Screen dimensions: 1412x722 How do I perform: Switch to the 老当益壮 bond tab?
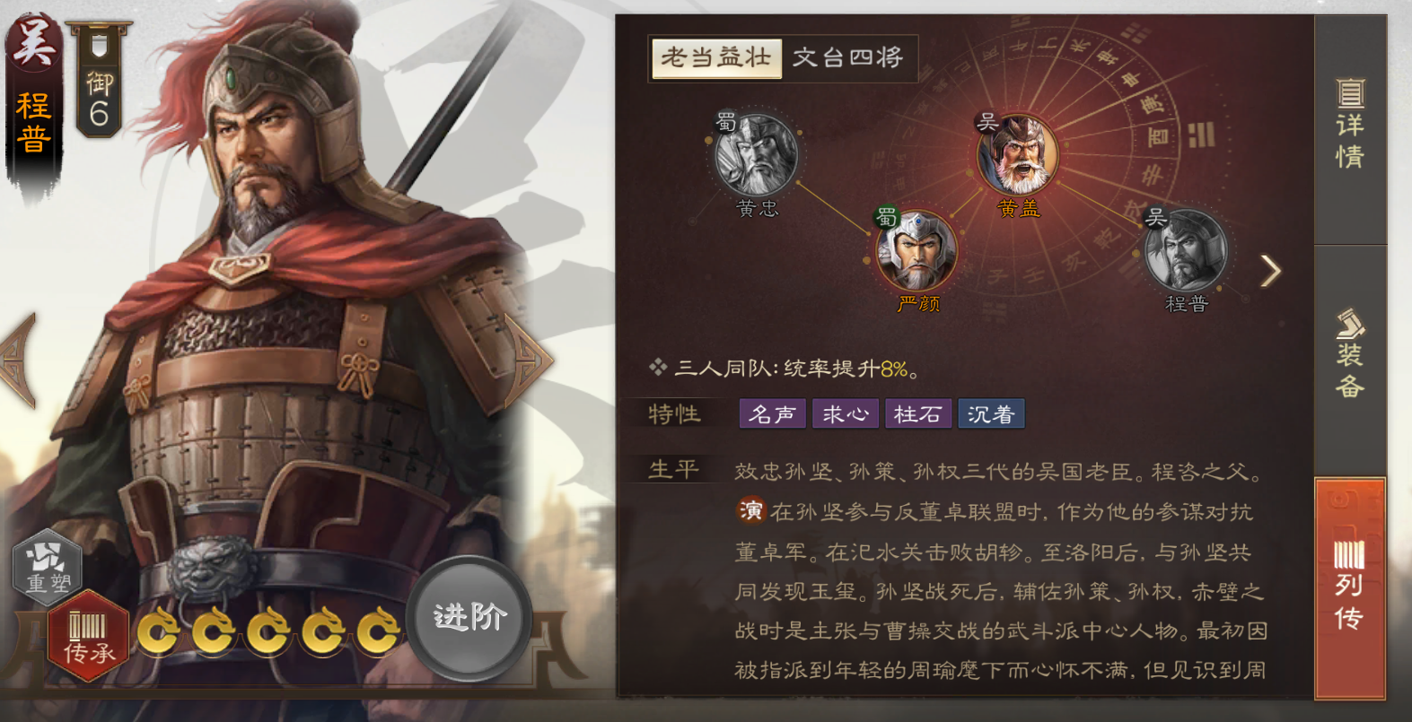[716, 58]
